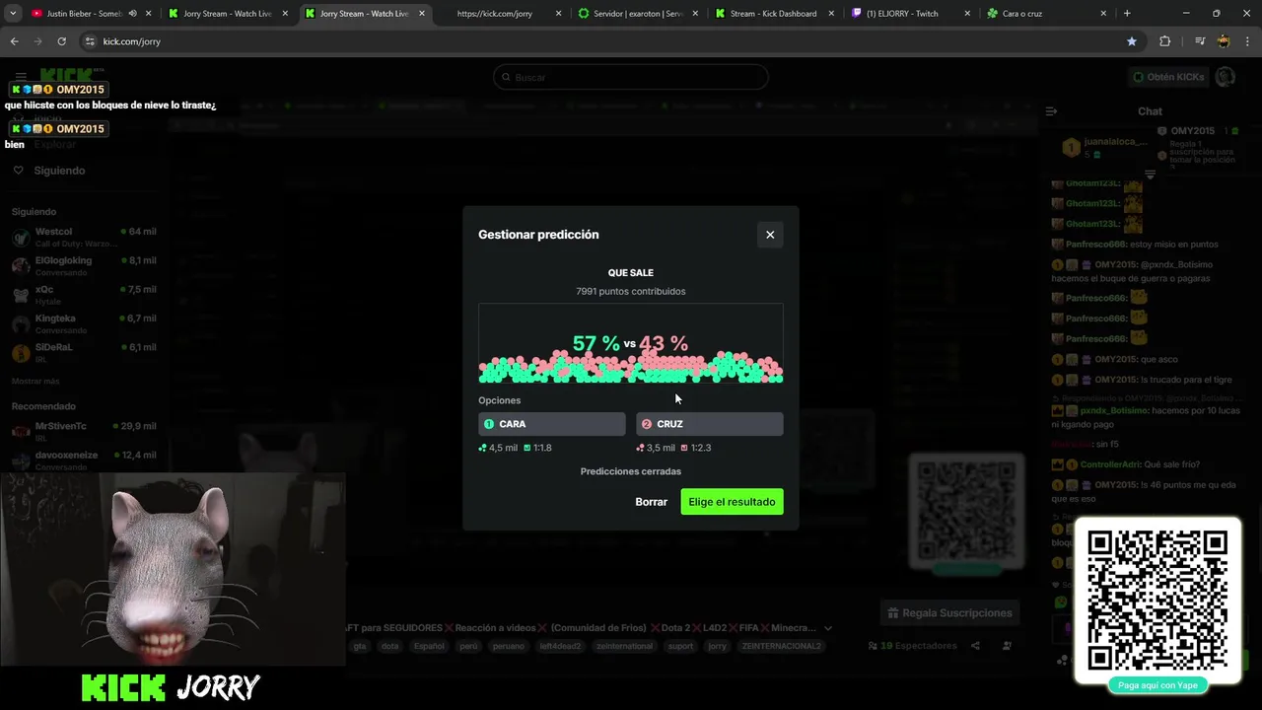Image resolution: width=1262 pixels, height=710 pixels.
Task: Open a new browser tab
Action: pyautogui.click(x=1127, y=14)
